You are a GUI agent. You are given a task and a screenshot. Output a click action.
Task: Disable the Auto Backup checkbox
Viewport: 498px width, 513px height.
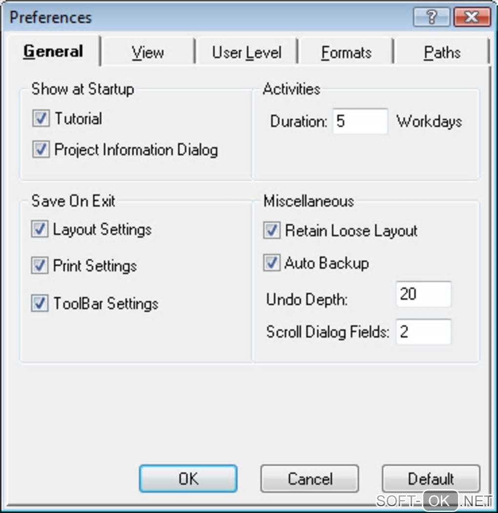pos(271,263)
